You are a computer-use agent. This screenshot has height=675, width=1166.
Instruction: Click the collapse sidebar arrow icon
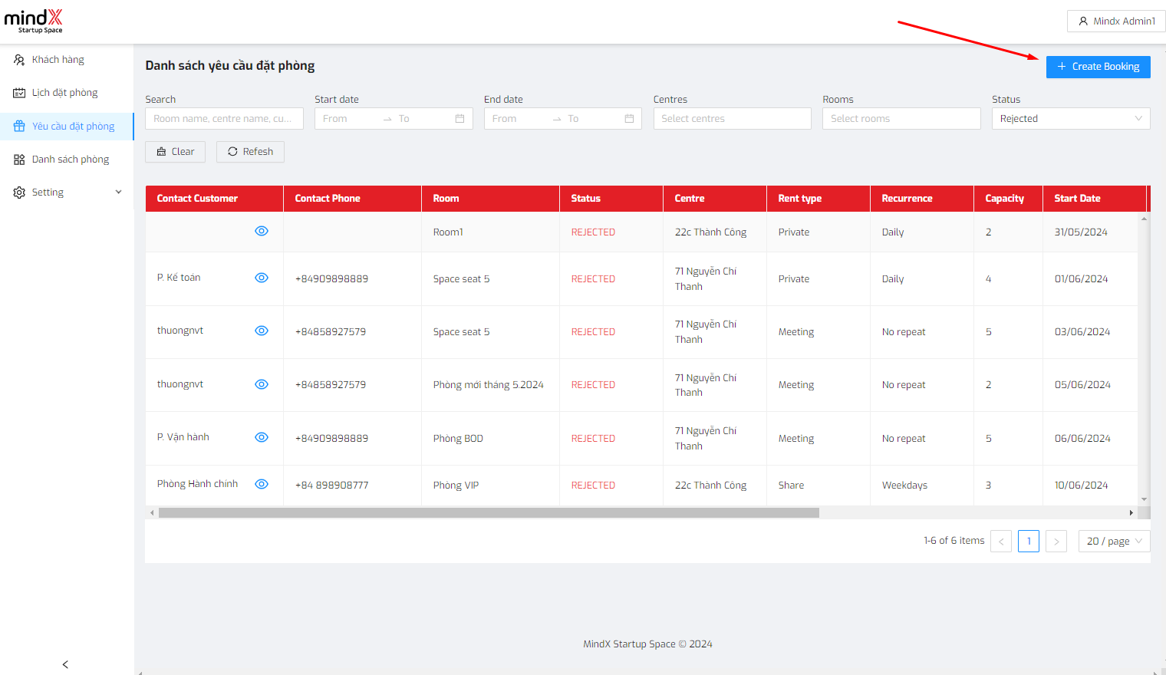point(65,664)
